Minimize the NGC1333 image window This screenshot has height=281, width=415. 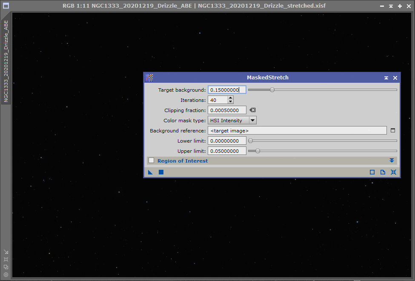(x=382, y=6)
